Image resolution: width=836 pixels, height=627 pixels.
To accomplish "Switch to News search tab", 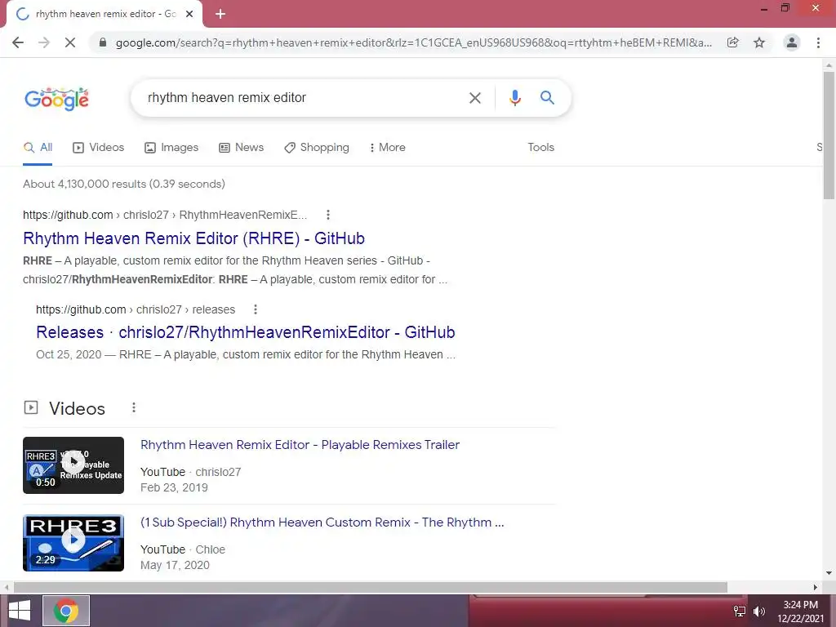I will pos(242,148).
